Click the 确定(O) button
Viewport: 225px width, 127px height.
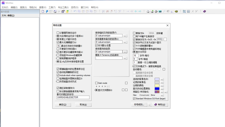[63, 104]
